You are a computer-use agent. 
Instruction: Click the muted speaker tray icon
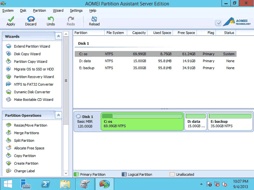pos(224,184)
